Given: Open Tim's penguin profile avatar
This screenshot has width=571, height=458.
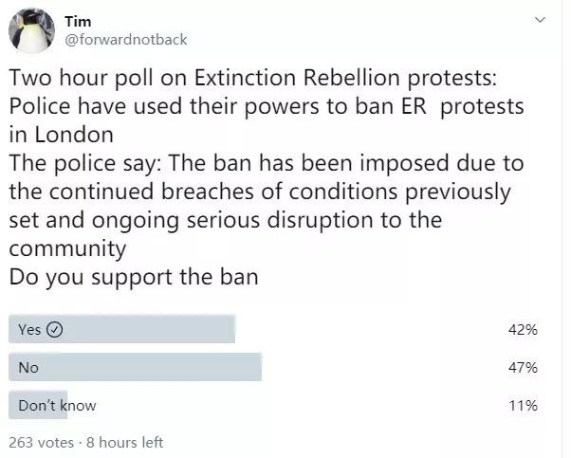Looking at the screenshot, I should click(x=31, y=30).
